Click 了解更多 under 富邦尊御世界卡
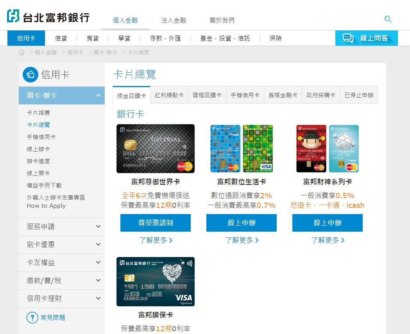The width and height of the screenshot is (410, 334). 156,240
